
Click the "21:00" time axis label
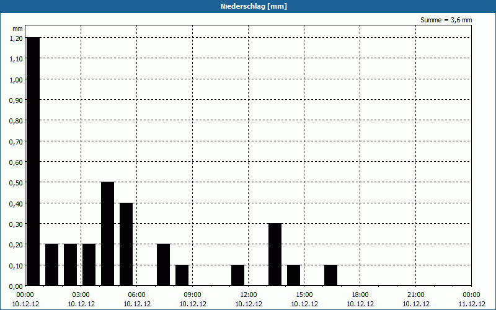(x=415, y=295)
